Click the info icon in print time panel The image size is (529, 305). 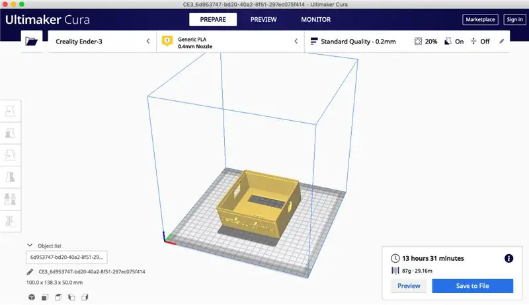point(509,258)
